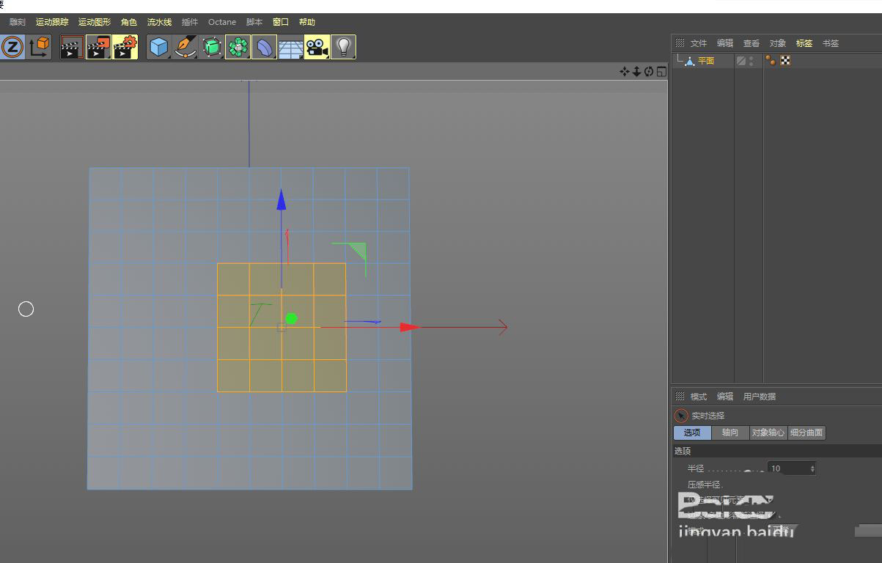Click the 对象轴心 tab button
This screenshot has height=563, width=882.
click(x=768, y=433)
